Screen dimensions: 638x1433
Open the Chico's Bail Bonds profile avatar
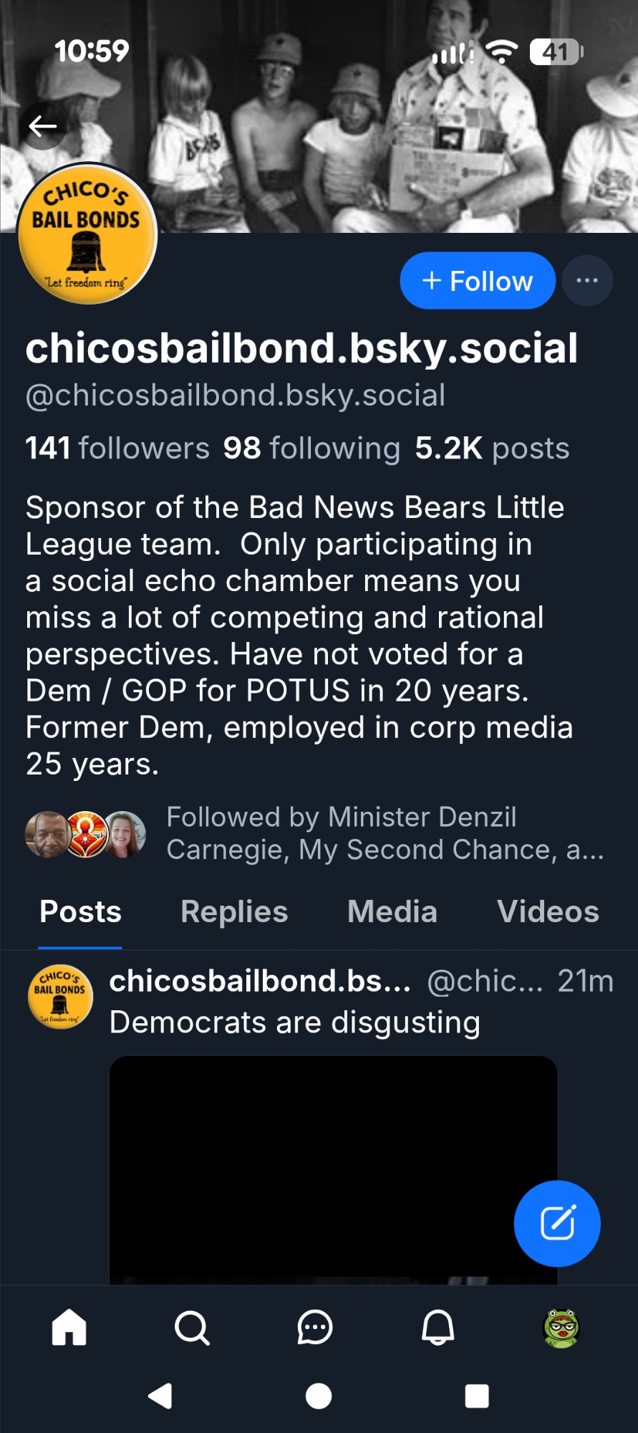tap(87, 234)
